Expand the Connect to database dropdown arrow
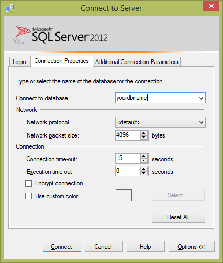Viewport: 223px width, 263px height. pos(201,98)
